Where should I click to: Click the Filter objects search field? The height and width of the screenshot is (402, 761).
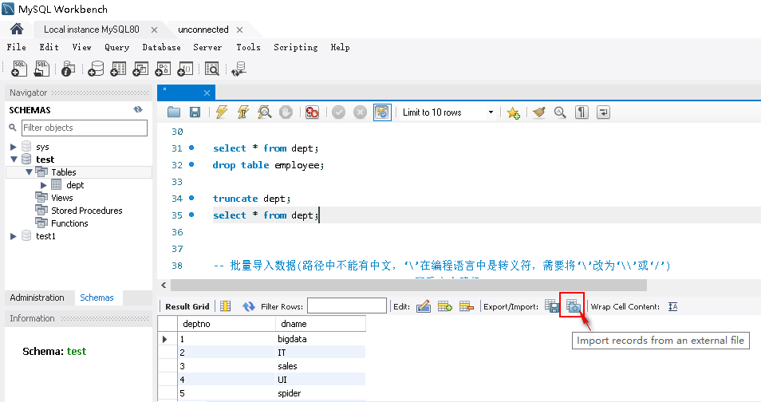85,128
